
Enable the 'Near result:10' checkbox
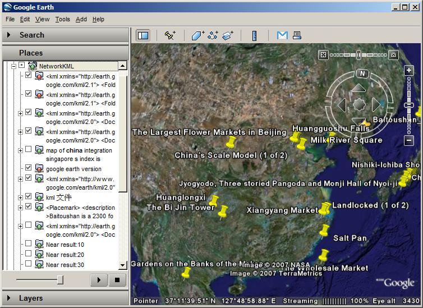(28, 243)
